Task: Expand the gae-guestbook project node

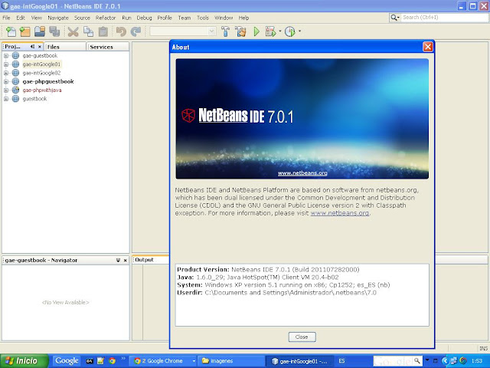Action: click(x=6, y=56)
